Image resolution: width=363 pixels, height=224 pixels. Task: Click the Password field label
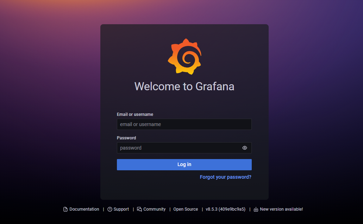pos(126,138)
